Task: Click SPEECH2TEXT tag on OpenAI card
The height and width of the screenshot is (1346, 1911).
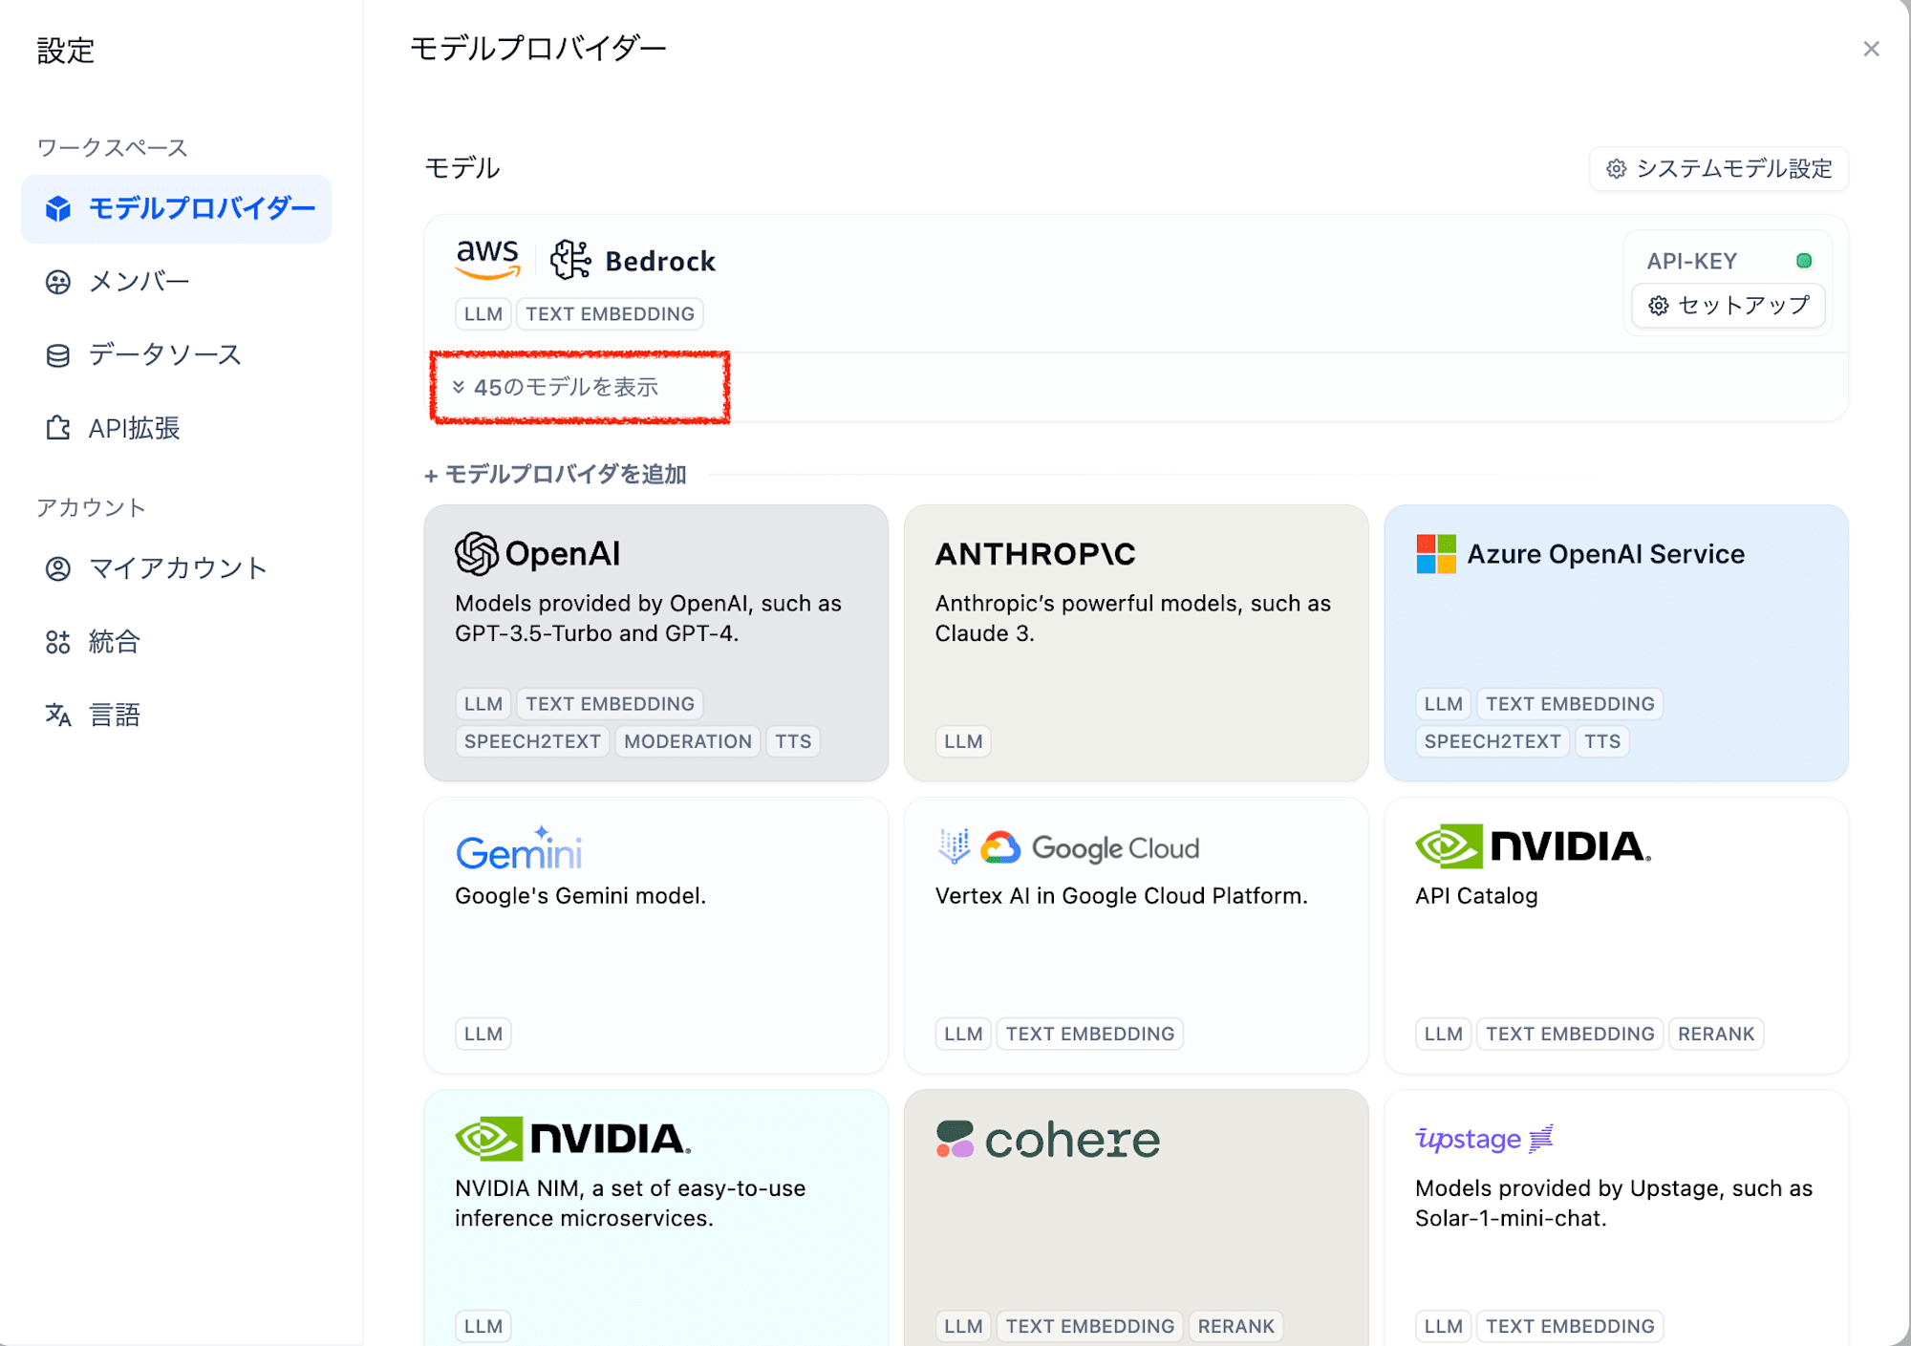Action: 532,741
